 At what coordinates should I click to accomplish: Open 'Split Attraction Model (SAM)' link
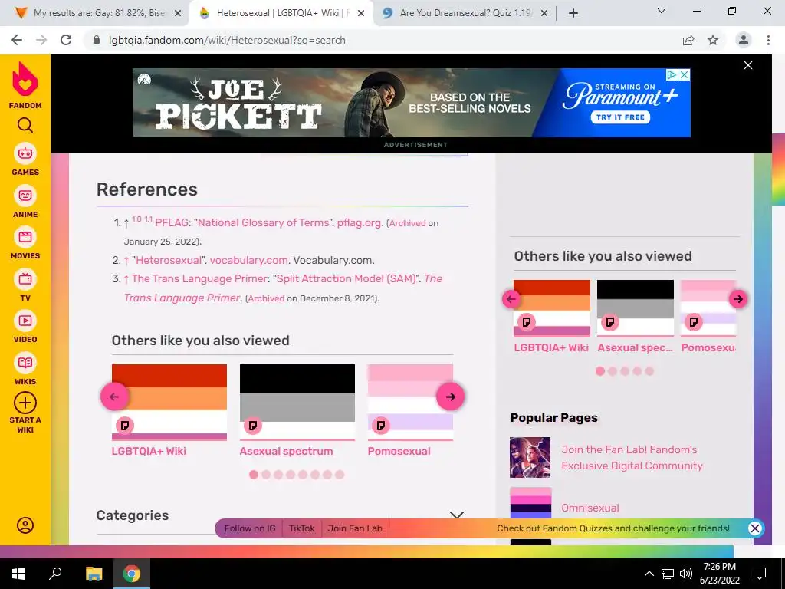[x=347, y=279]
